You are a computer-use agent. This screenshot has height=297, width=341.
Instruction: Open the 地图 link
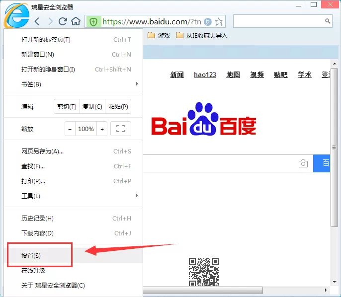233,74
